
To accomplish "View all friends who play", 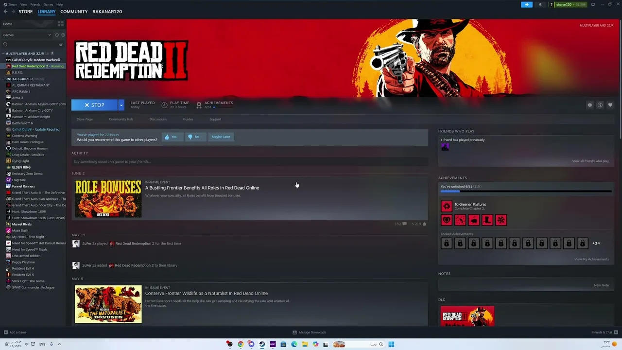I will click(590, 161).
